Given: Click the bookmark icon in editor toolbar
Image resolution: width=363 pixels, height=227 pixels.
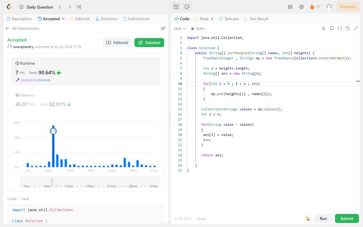Looking at the screenshot, I should pos(332,28).
